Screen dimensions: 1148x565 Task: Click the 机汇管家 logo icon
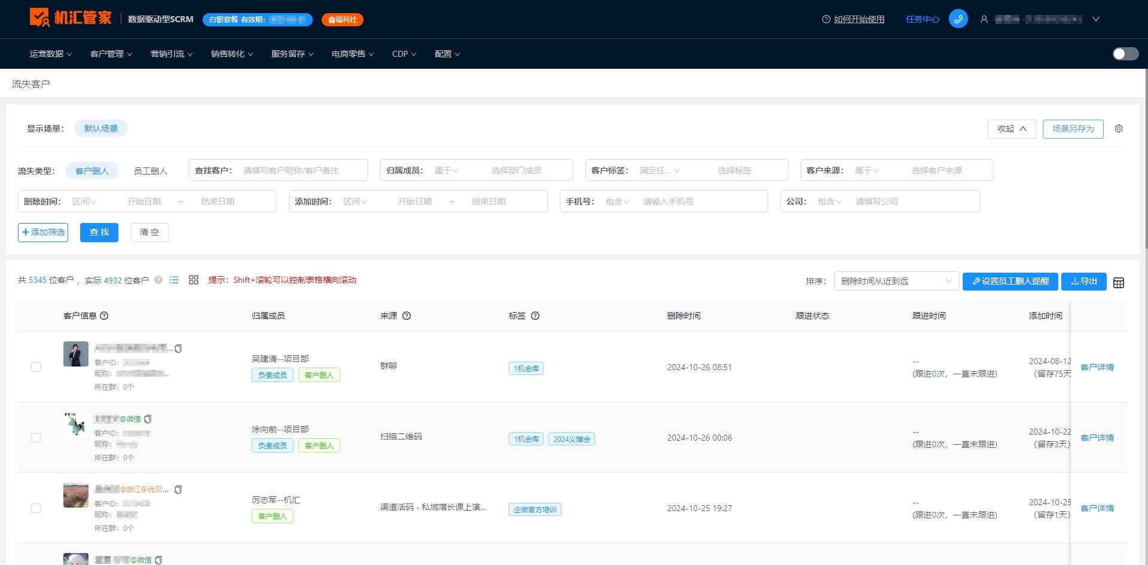pyautogui.click(x=39, y=17)
